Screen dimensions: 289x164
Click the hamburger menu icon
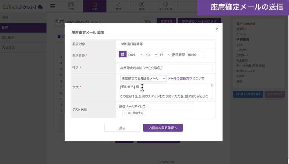point(53,6)
